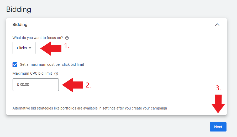Click the small arrow inside Clicks dropdown
The height and width of the screenshot is (137, 237).
click(x=30, y=48)
